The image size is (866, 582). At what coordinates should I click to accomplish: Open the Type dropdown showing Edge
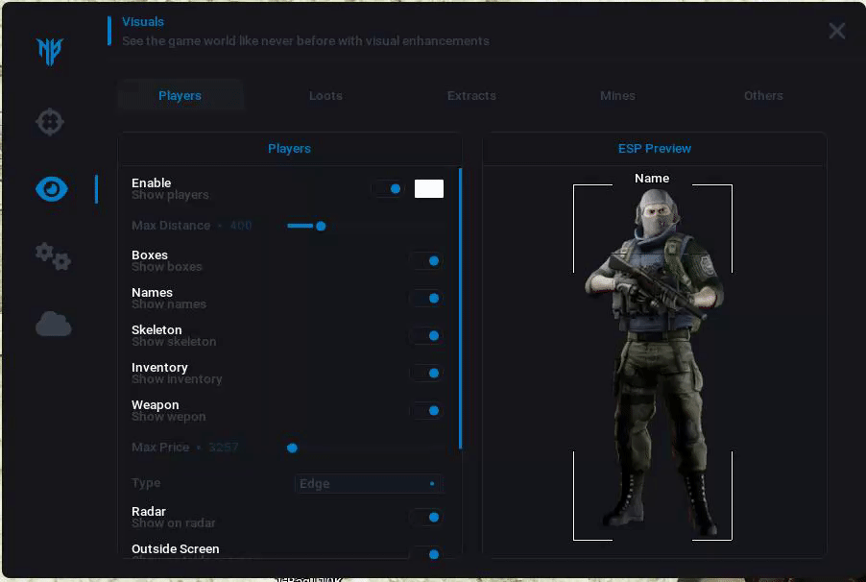369,484
